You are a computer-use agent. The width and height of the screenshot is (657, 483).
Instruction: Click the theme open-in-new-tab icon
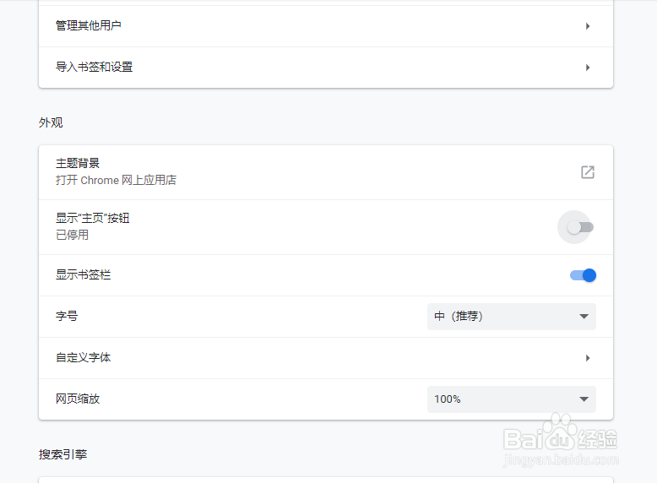pyautogui.click(x=588, y=172)
